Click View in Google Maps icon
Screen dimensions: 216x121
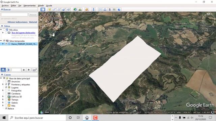[x=114, y=9]
